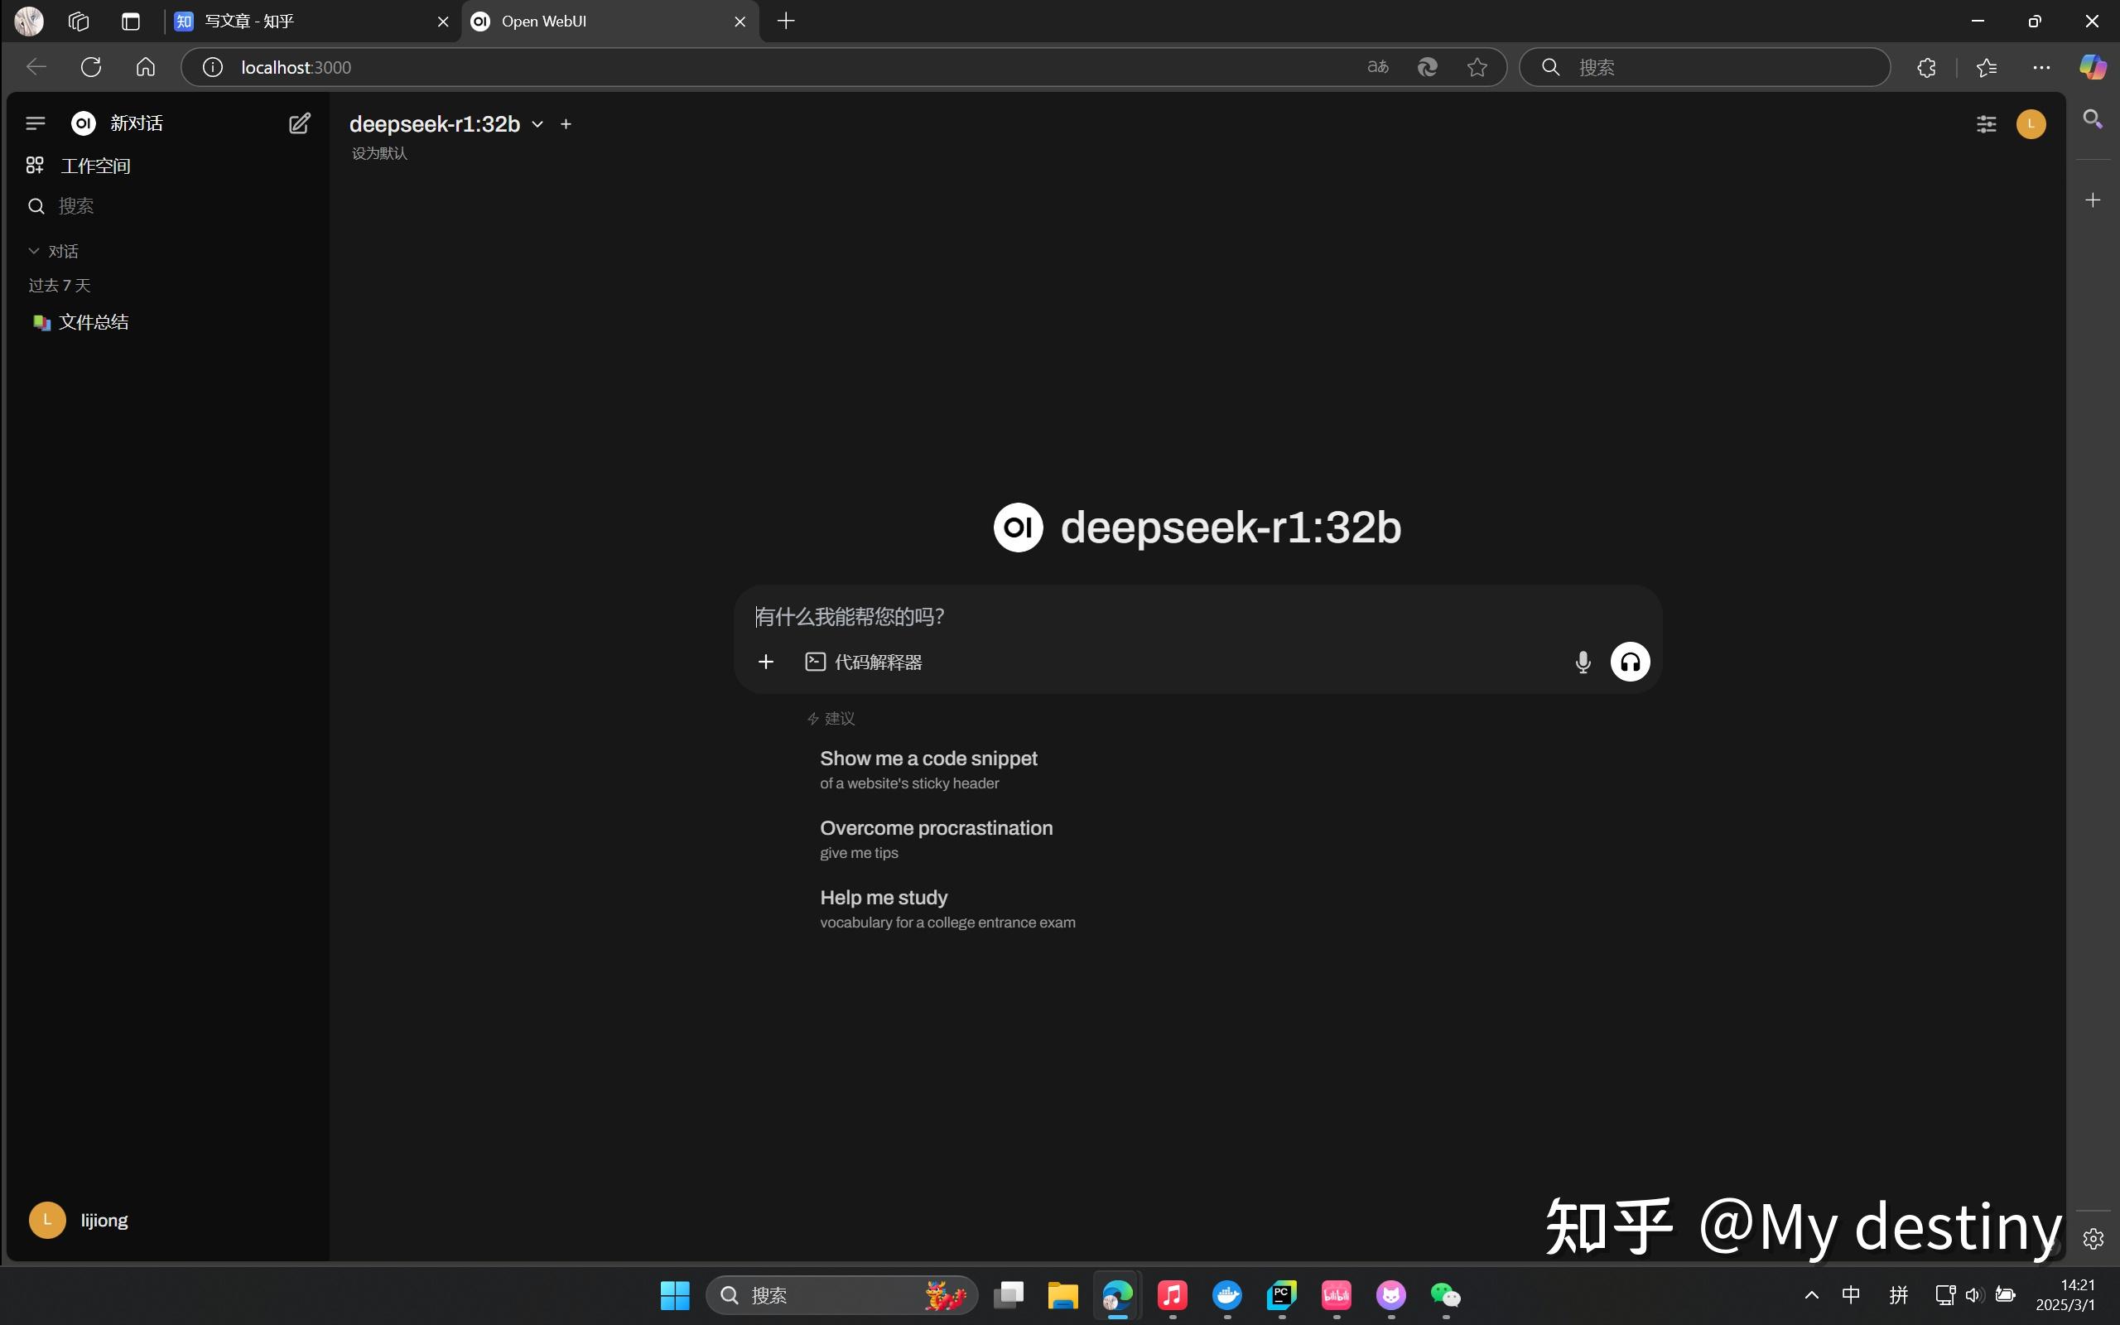This screenshot has width=2120, height=1325.
Task: Start a voice call with the headphones icon
Action: (x=1630, y=662)
